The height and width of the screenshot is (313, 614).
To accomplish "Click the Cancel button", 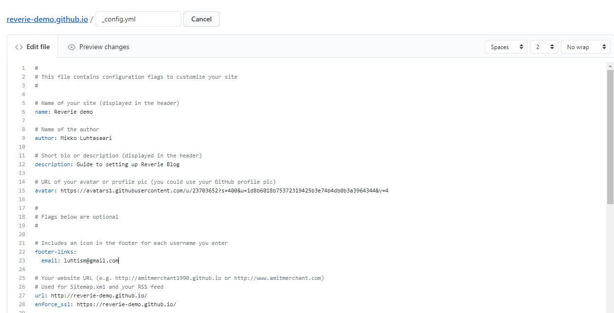I will click(201, 19).
